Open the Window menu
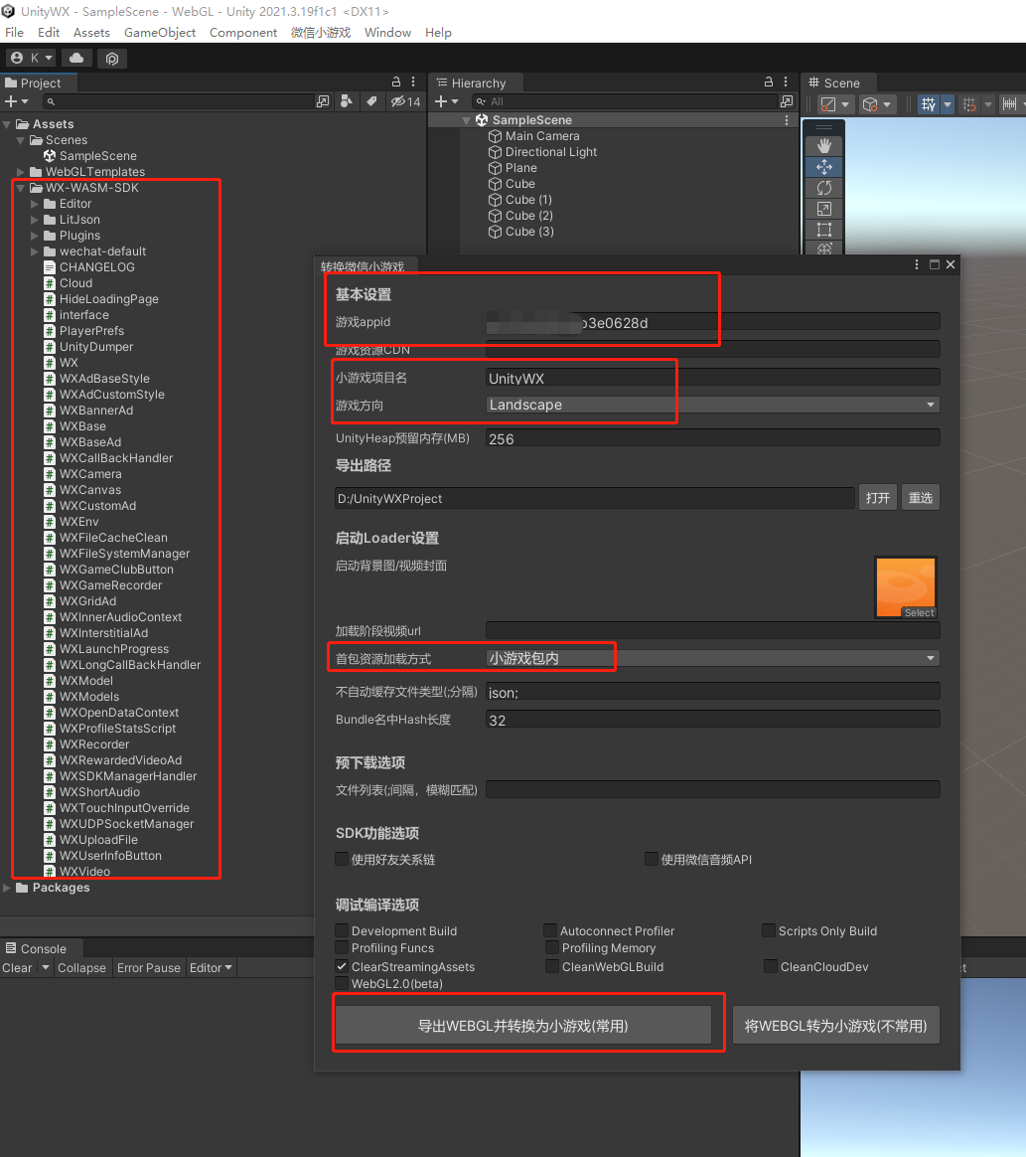 [x=387, y=33]
